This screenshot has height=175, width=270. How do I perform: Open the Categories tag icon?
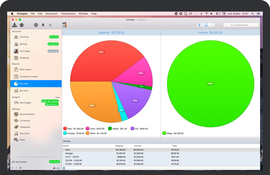pos(16,127)
